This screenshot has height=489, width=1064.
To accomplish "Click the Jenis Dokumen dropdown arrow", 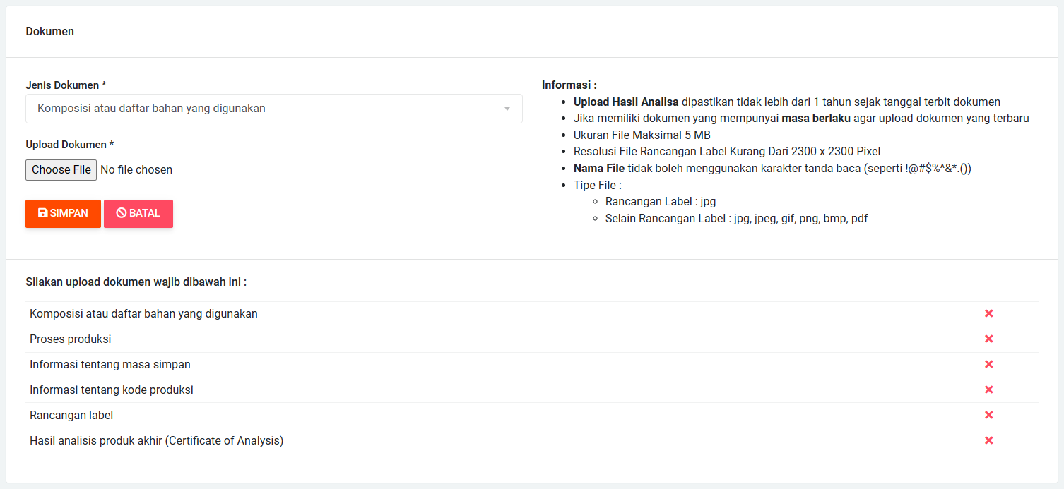I will 507,109.
